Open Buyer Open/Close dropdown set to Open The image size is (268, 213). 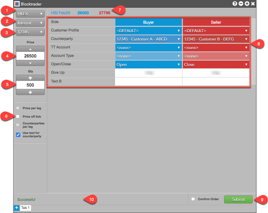pyautogui.click(x=148, y=65)
